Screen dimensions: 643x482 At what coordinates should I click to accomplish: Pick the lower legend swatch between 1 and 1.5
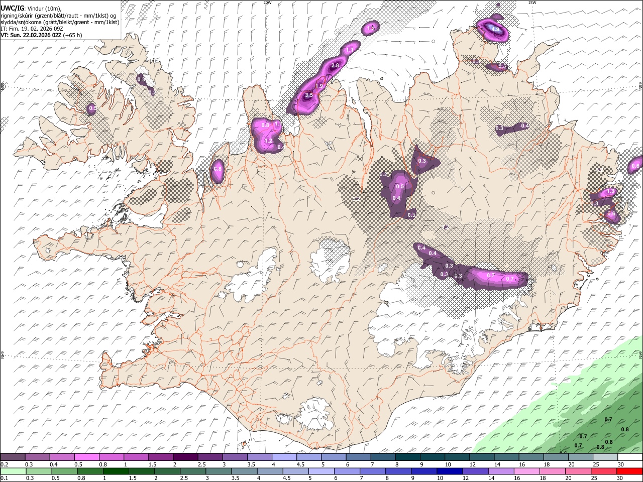(x=116, y=471)
